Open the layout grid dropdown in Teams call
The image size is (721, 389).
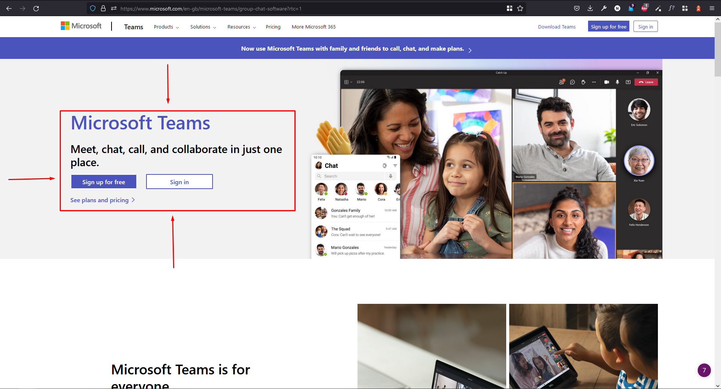(x=348, y=82)
